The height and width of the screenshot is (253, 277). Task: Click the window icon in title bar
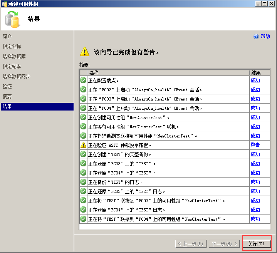pyautogui.click(x=4, y=3)
